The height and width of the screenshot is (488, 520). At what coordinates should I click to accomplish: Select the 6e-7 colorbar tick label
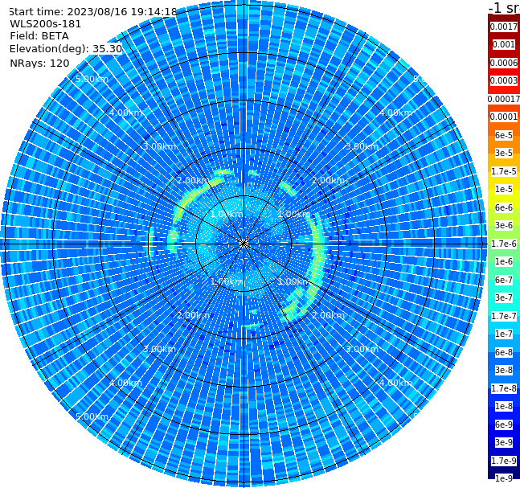[504, 280]
